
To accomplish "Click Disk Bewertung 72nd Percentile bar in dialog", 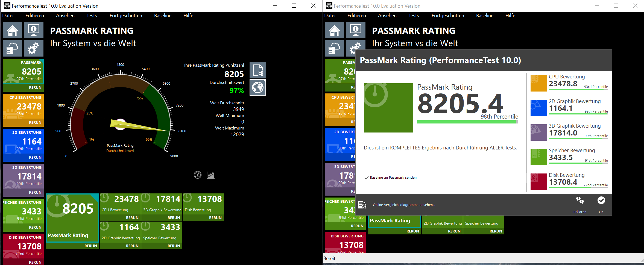I will pyautogui.click(x=578, y=188).
